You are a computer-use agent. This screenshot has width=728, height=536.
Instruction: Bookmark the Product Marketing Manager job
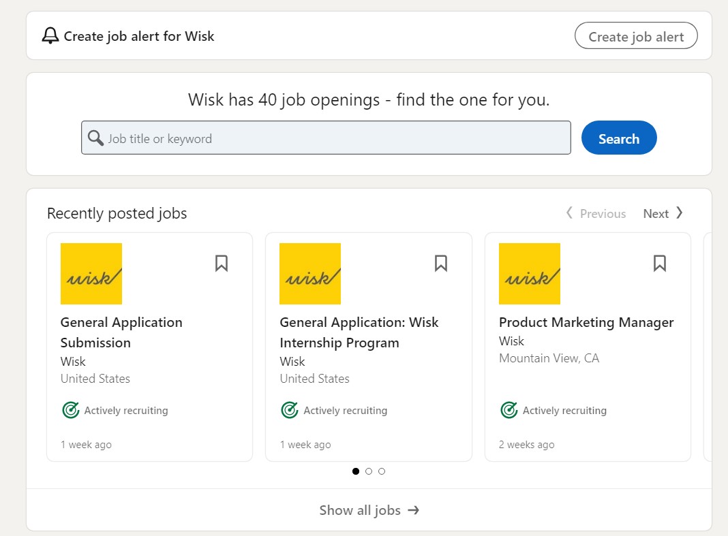660,263
